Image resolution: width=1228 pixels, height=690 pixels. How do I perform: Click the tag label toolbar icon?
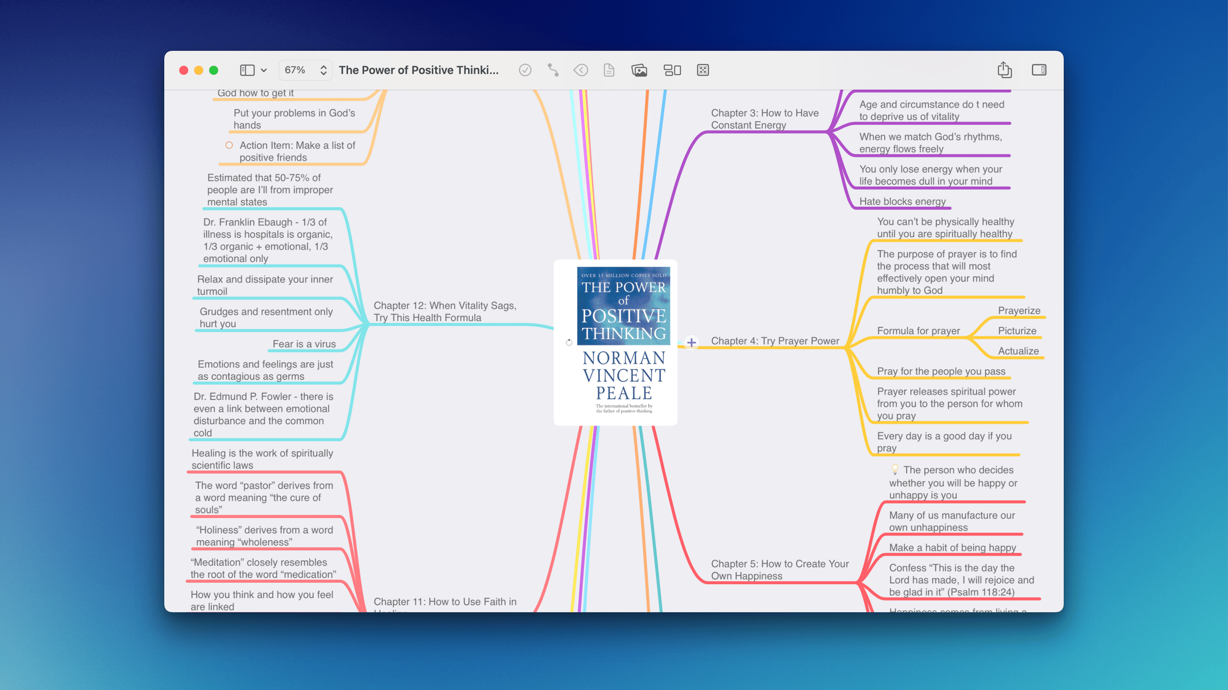pyautogui.click(x=581, y=70)
